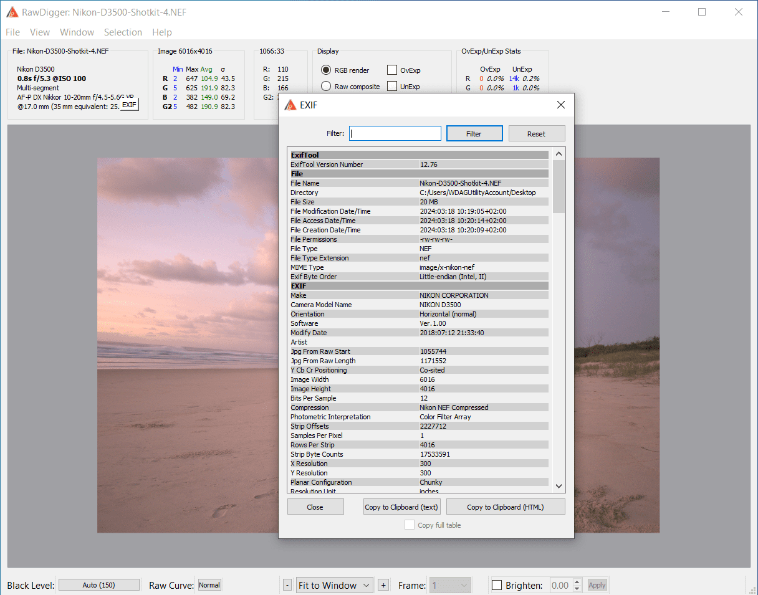758x595 pixels.
Task: Click the Filter button in EXIF dialog
Action: pos(474,133)
